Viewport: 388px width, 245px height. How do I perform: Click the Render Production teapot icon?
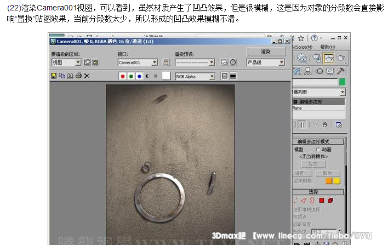click(341, 58)
